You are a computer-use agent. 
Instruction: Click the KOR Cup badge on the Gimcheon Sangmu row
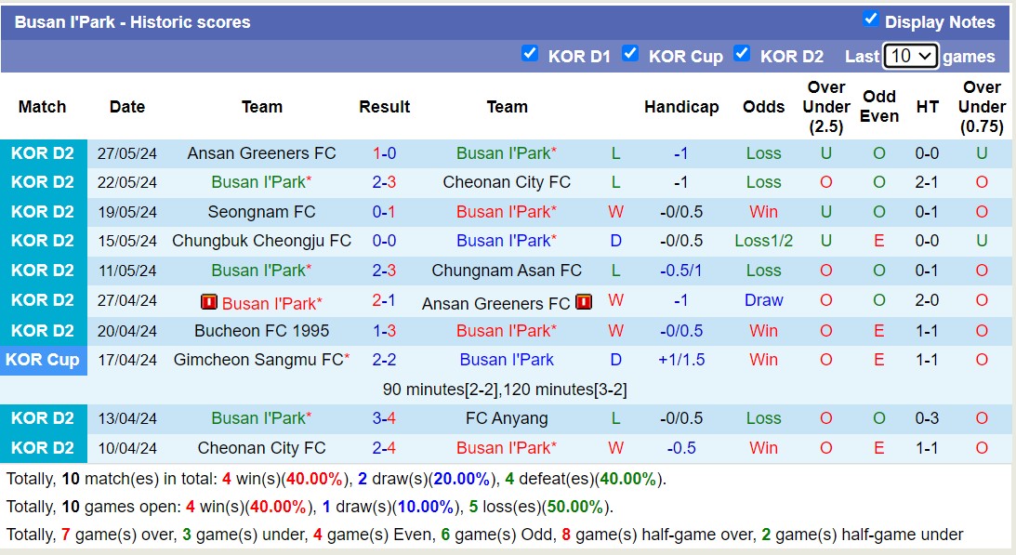tap(43, 360)
